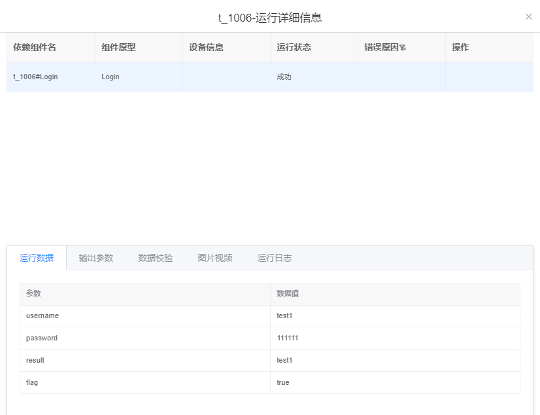Click the password value 111111
This screenshot has width=540, height=415.
(288, 338)
